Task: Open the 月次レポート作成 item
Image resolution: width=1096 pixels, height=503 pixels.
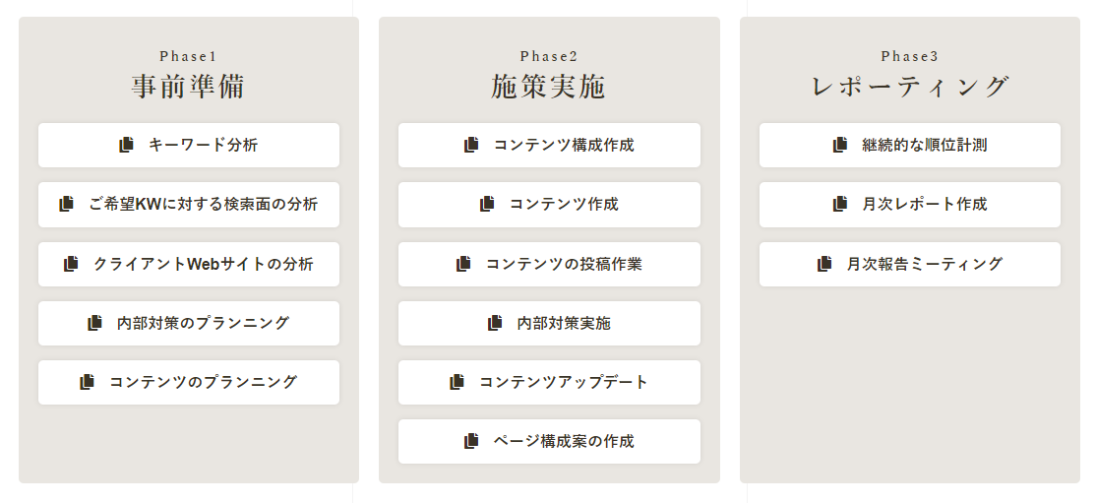Action: click(910, 205)
